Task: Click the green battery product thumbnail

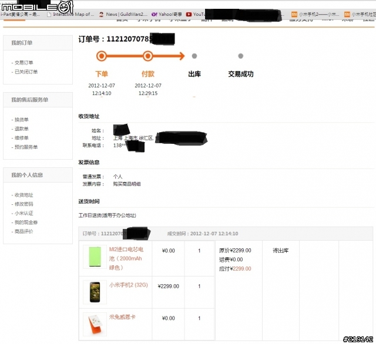Action: click(95, 257)
